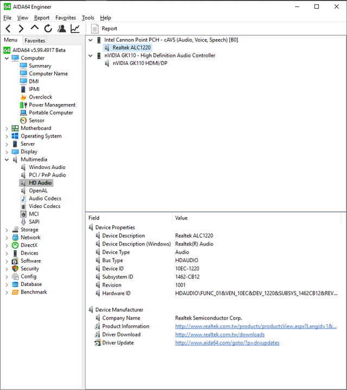Screen dimensions: 347x390
Task: Open the DMI tree entry
Action: click(34, 81)
